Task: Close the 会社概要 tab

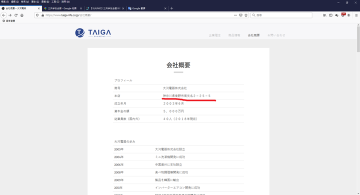Action: pyautogui.click(x=38, y=8)
